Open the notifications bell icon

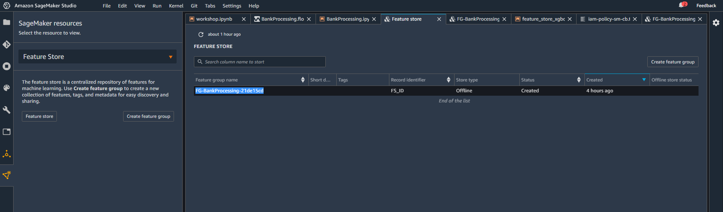(x=682, y=5)
